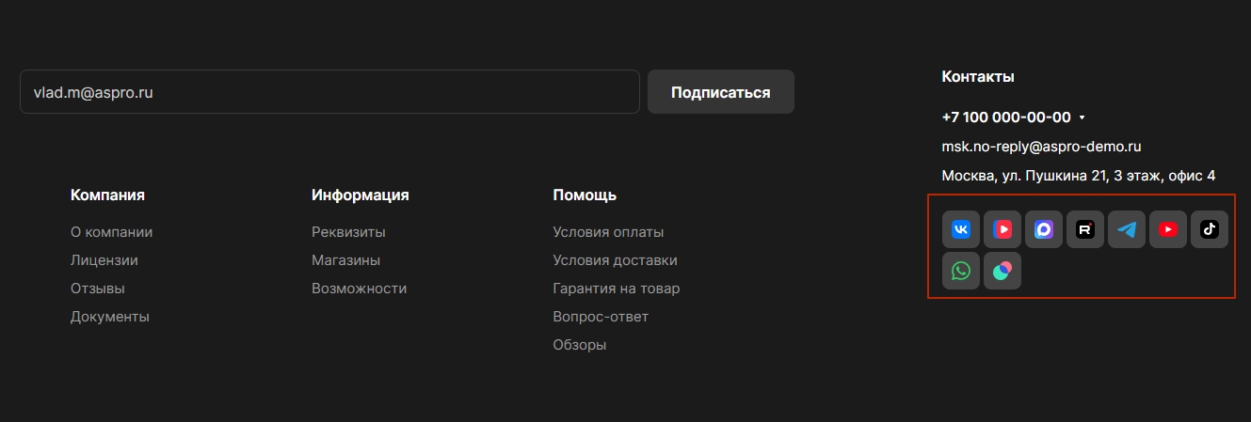The height and width of the screenshot is (422, 1251).
Task: Open Условия доставки link
Action: click(x=615, y=260)
